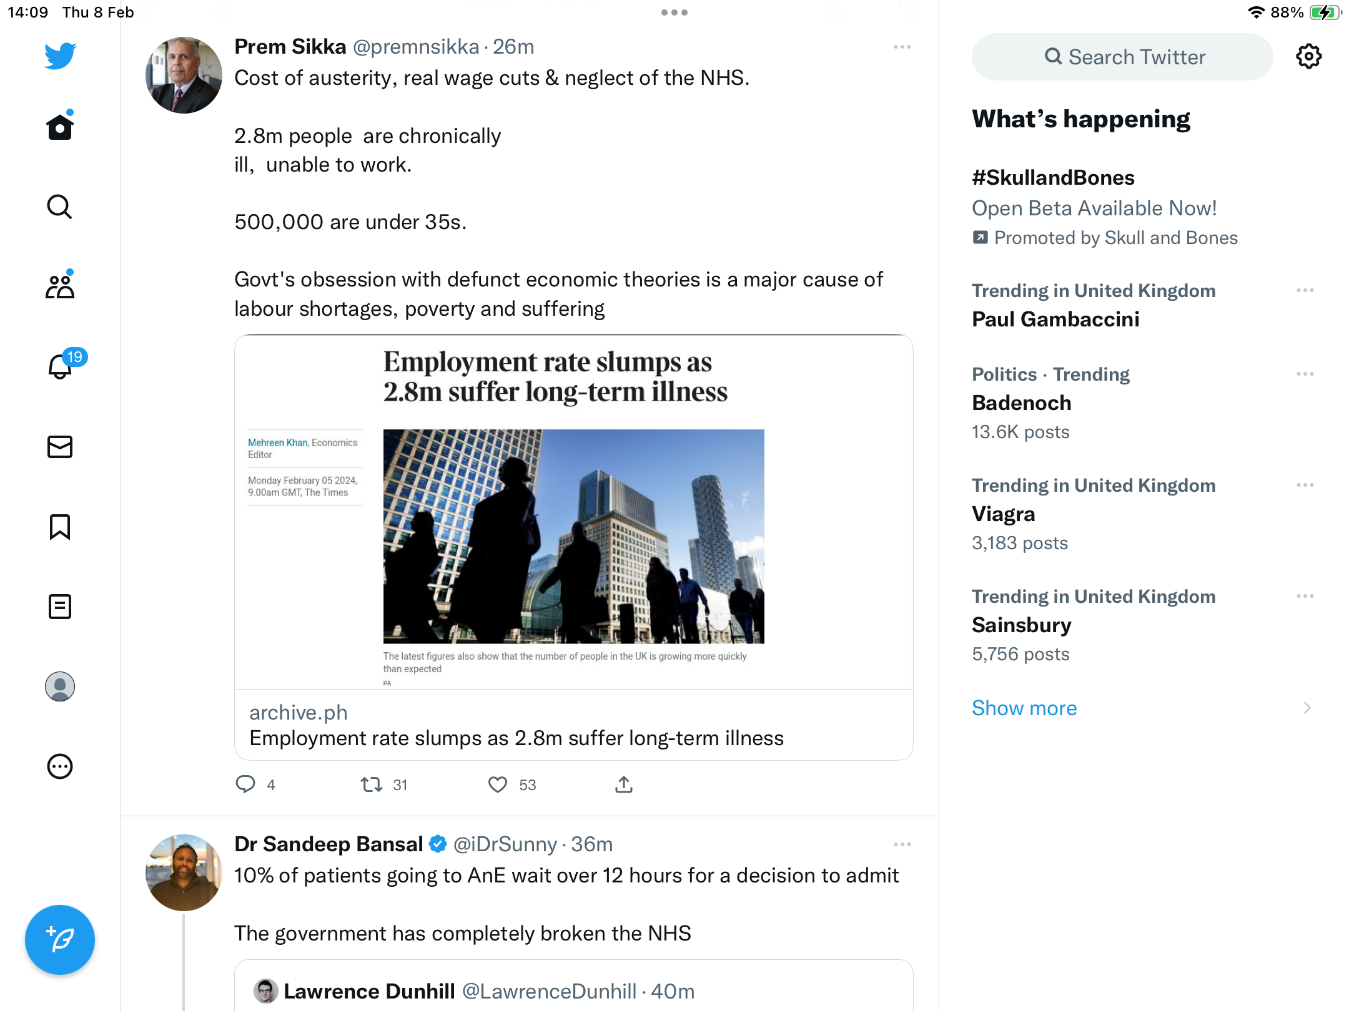Share Prem Sikka's tweet
This screenshot has width=1349, height=1011.
coord(624,784)
